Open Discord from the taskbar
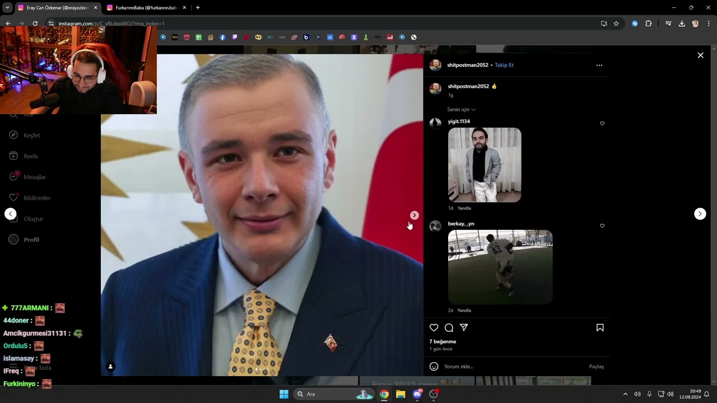 pos(417,394)
